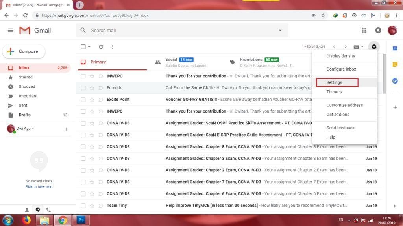The image size is (403, 226).
Task: Check the Chapter 8 Exam email box
Action: click(83, 147)
